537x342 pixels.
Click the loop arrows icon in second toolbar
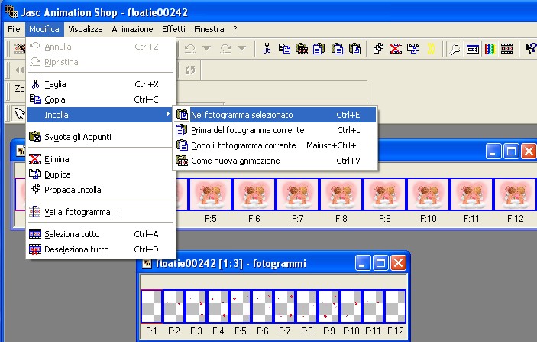tap(190, 70)
